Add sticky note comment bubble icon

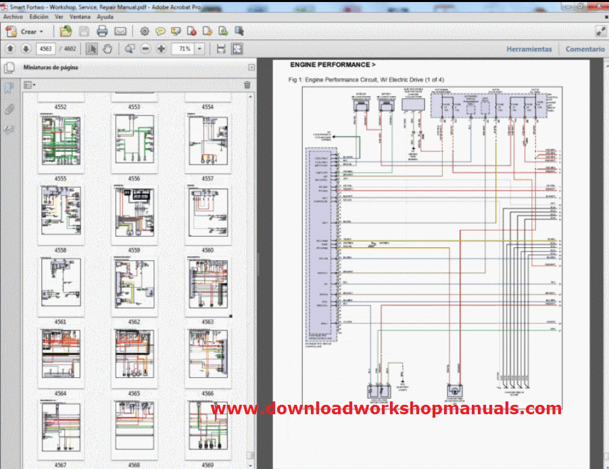(x=160, y=32)
